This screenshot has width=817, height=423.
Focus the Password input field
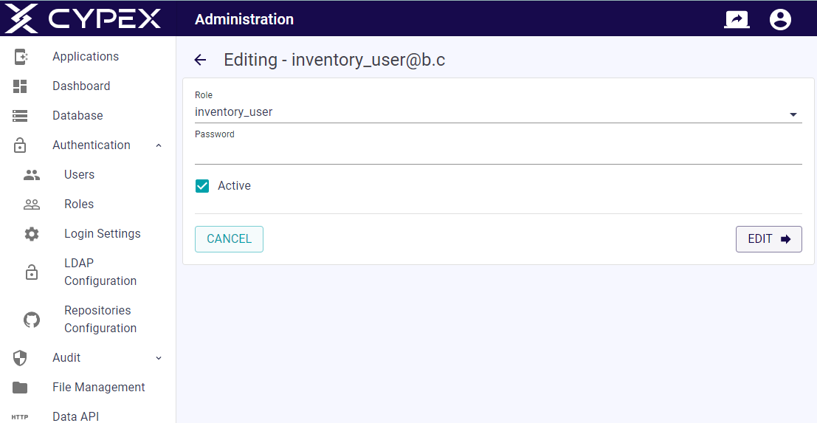tap(498, 152)
